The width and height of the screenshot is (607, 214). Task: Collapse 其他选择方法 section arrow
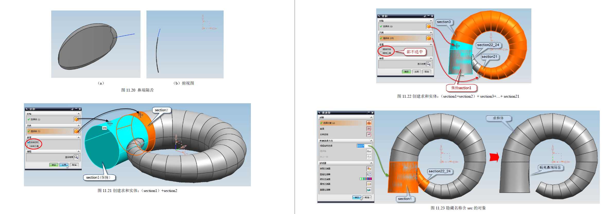pos(371,141)
